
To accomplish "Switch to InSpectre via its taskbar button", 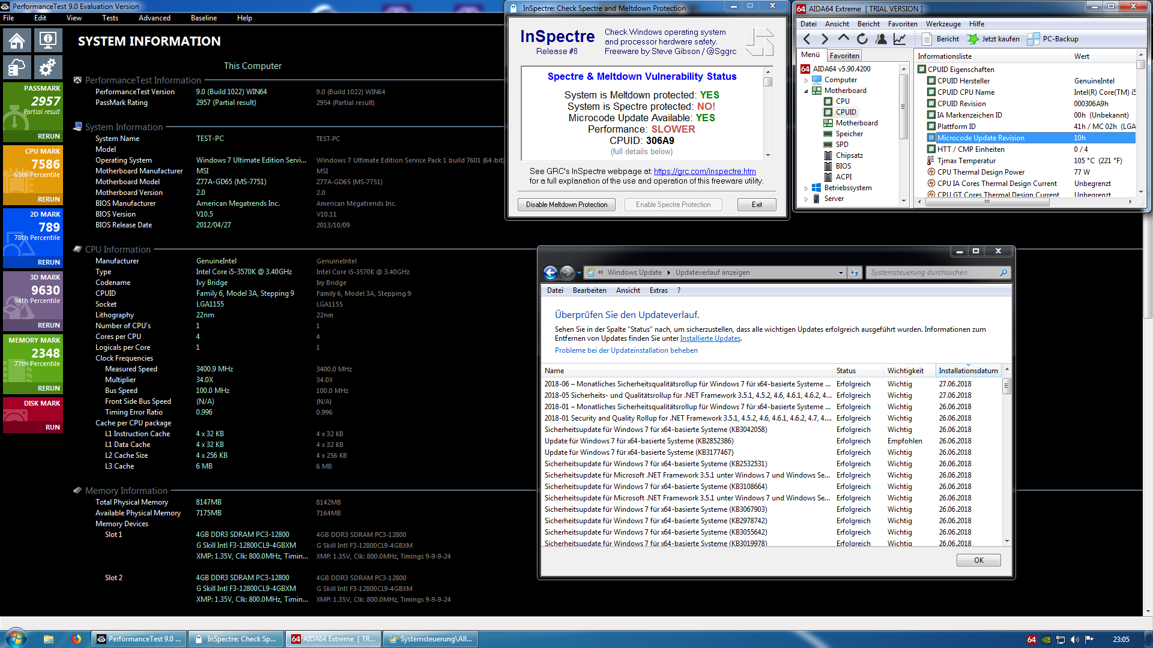I will pyautogui.click(x=236, y=639).
